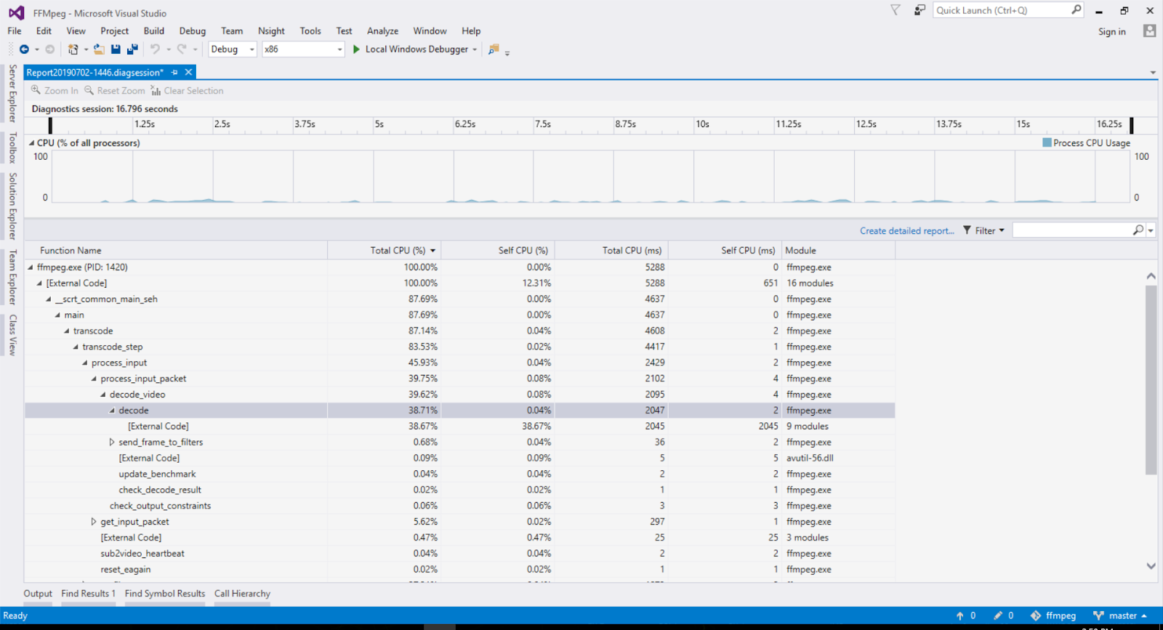Screen dimensions: 1163x630
Task: Click Create detailed report link
Action: point(907,231)
